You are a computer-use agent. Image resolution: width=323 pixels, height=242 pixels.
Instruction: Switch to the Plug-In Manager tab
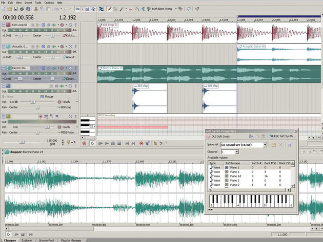(x=71, y=240)
